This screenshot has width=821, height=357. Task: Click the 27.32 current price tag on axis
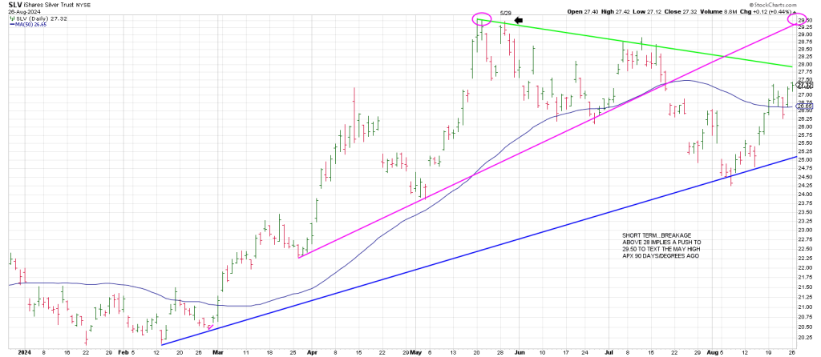[x=806, y=86]
